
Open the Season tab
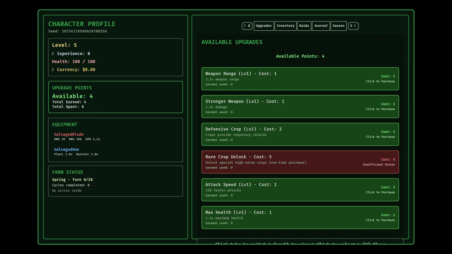point(338,26)
